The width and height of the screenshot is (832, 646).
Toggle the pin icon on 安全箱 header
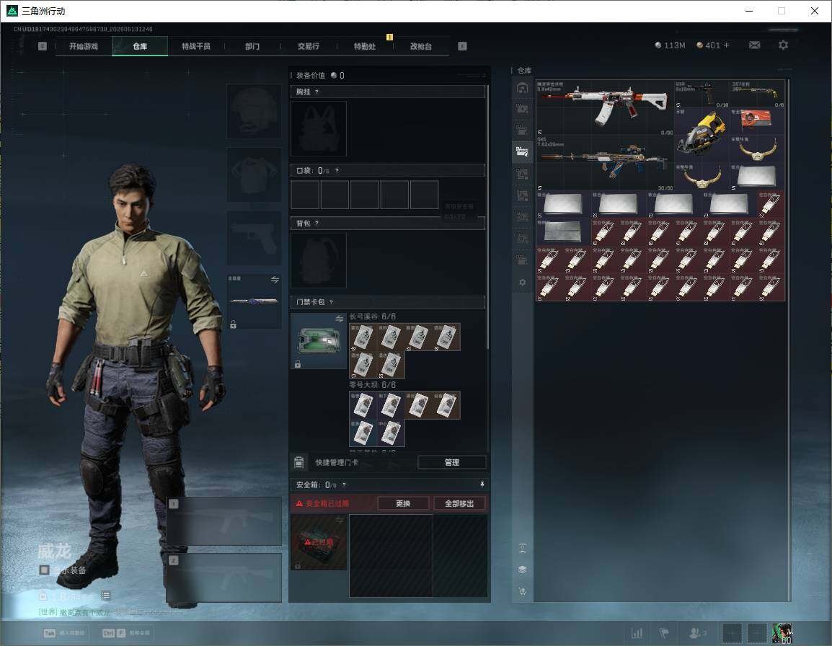pos(482,485)
